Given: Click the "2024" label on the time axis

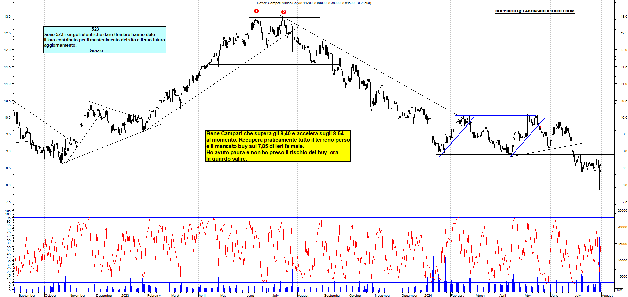Looking at the screenshot, I should (428, 295).
